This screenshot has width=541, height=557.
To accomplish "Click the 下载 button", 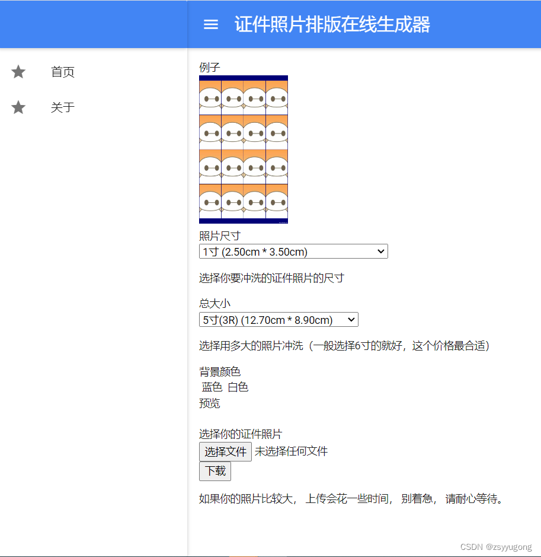I will tap(215, 471).
